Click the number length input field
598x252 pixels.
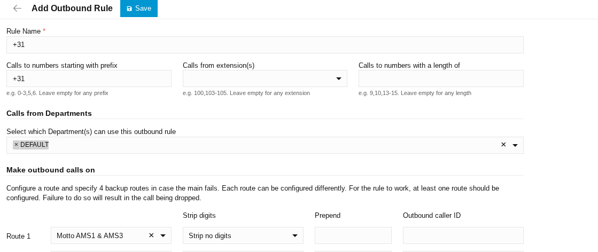(441, 78)
